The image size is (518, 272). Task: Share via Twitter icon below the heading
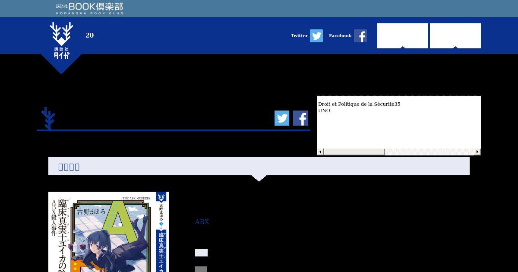[x=282, y=118]
